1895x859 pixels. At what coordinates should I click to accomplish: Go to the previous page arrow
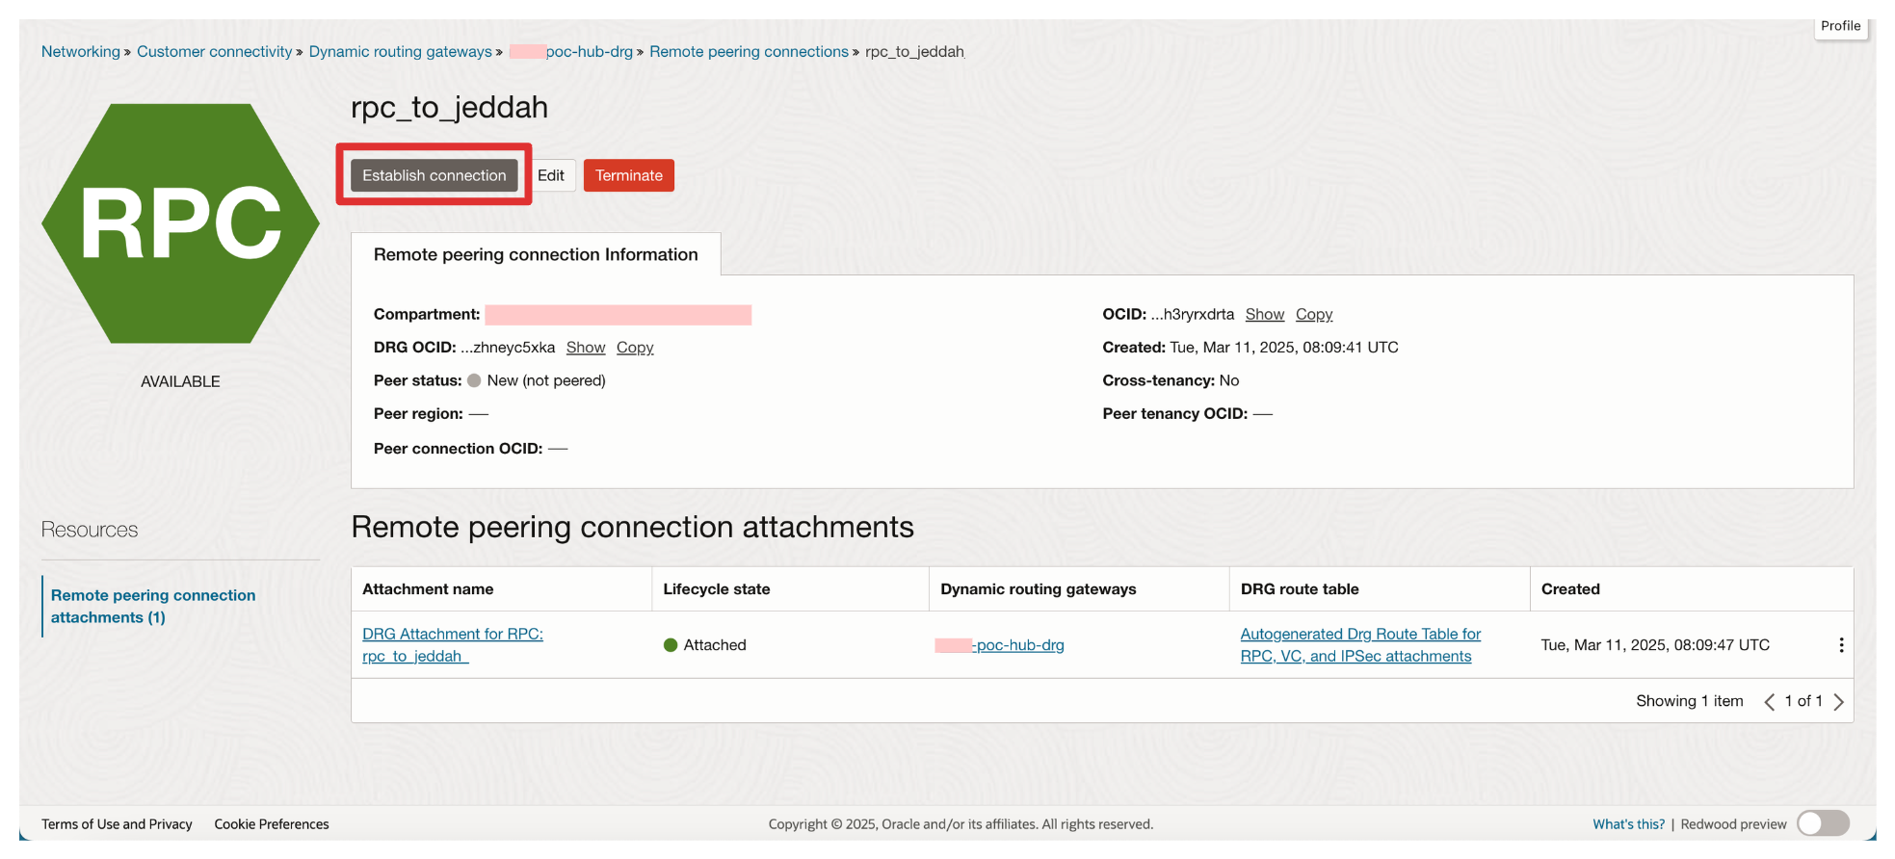[1769, 702]
